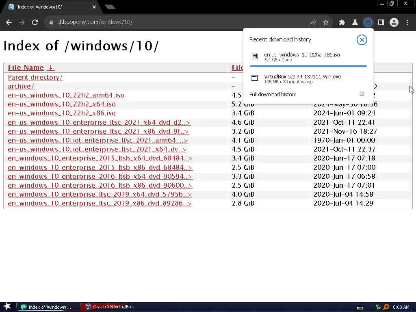Open the profile avatar menu
The height and width of the screenshot is (312, 416).
click(394, 23)
